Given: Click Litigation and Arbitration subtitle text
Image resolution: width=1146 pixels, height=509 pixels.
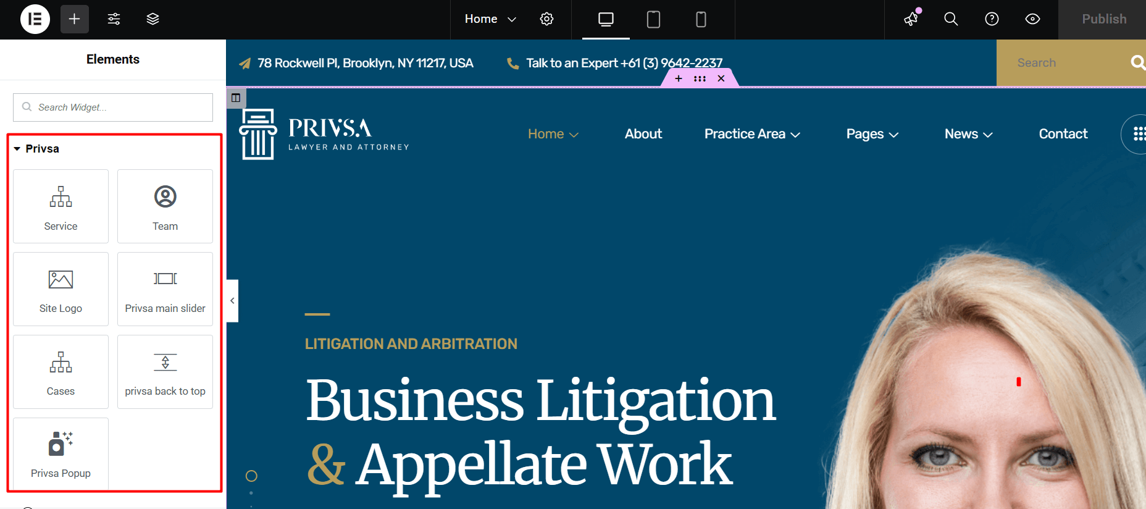Looking at the screenshot, I should (x=411, y=344).
